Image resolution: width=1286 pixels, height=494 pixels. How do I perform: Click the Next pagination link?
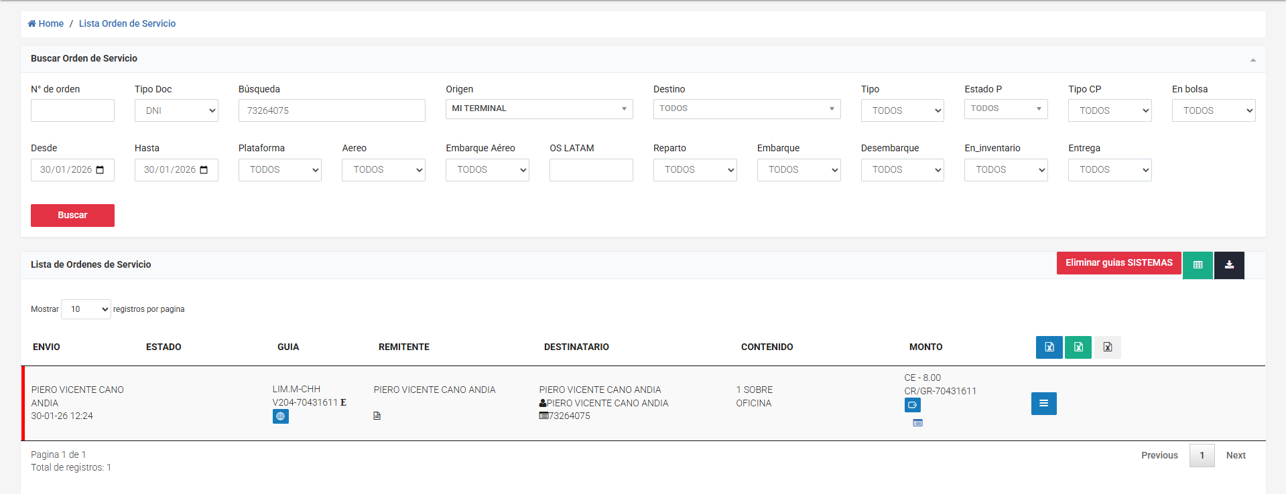1235,455
